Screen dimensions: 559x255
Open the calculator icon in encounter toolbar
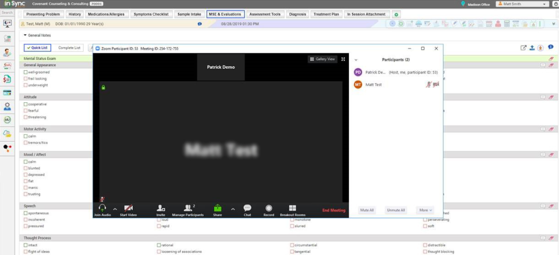pyautogui.click(x=507, y=24)
